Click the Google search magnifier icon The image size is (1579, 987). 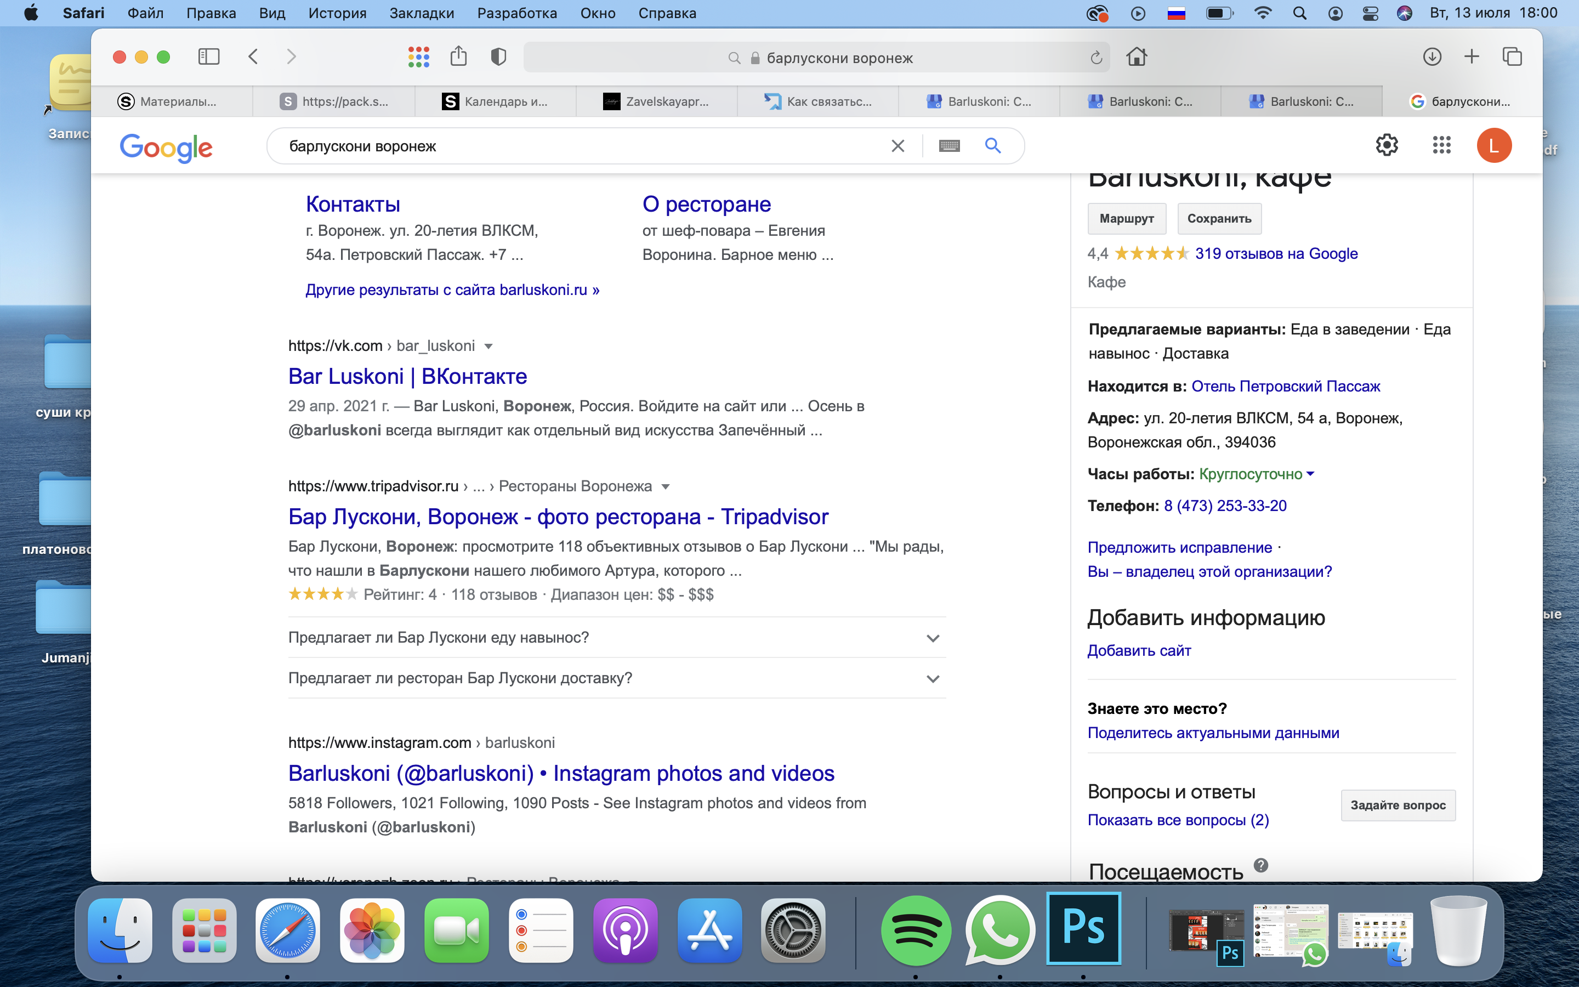pyautogui.click(x=992, y=145)
